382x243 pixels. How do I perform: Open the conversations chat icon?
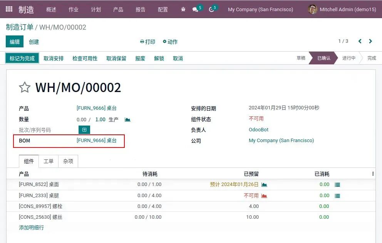click(195, 9)
